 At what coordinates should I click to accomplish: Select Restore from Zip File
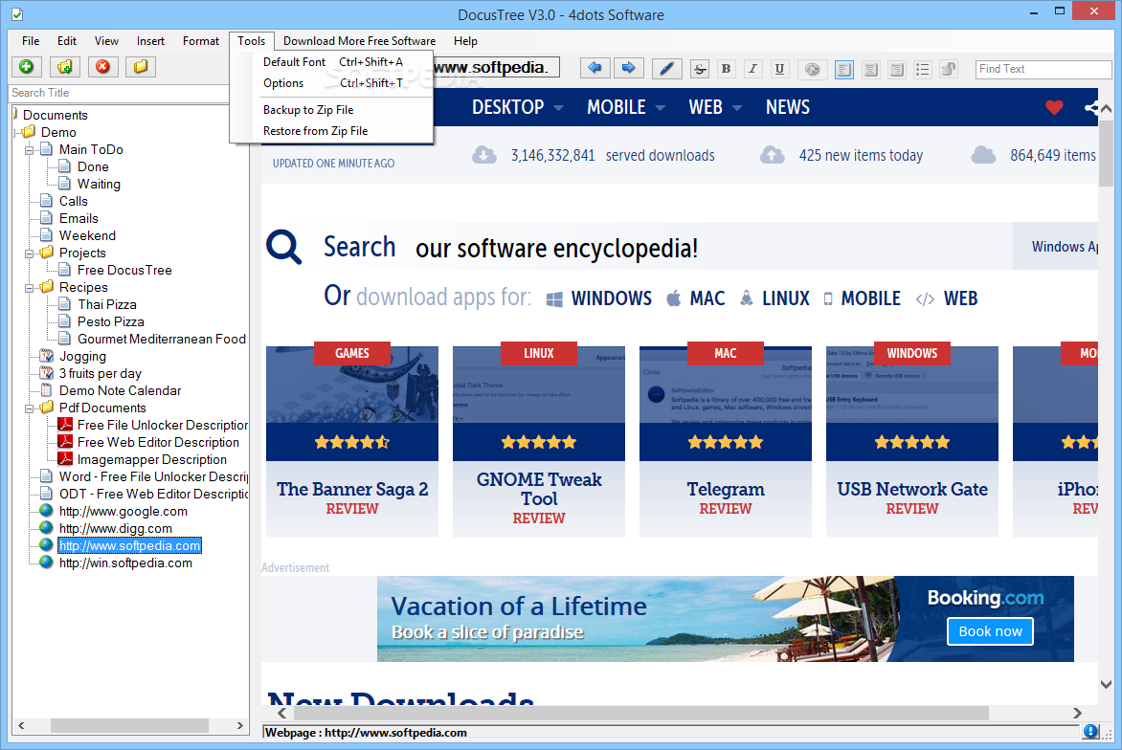(x=332, y=131)
